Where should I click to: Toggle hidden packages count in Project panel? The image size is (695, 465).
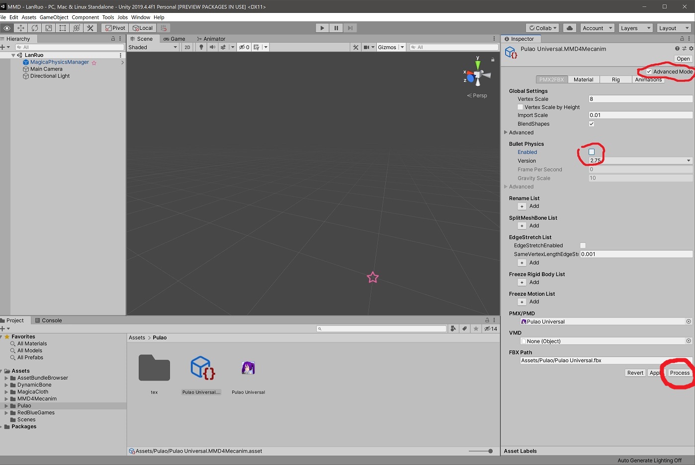coord(491,329)
